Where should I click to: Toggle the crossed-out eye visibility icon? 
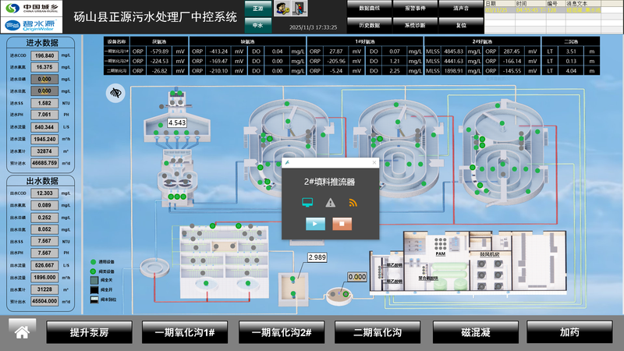[x=115, y=93]
